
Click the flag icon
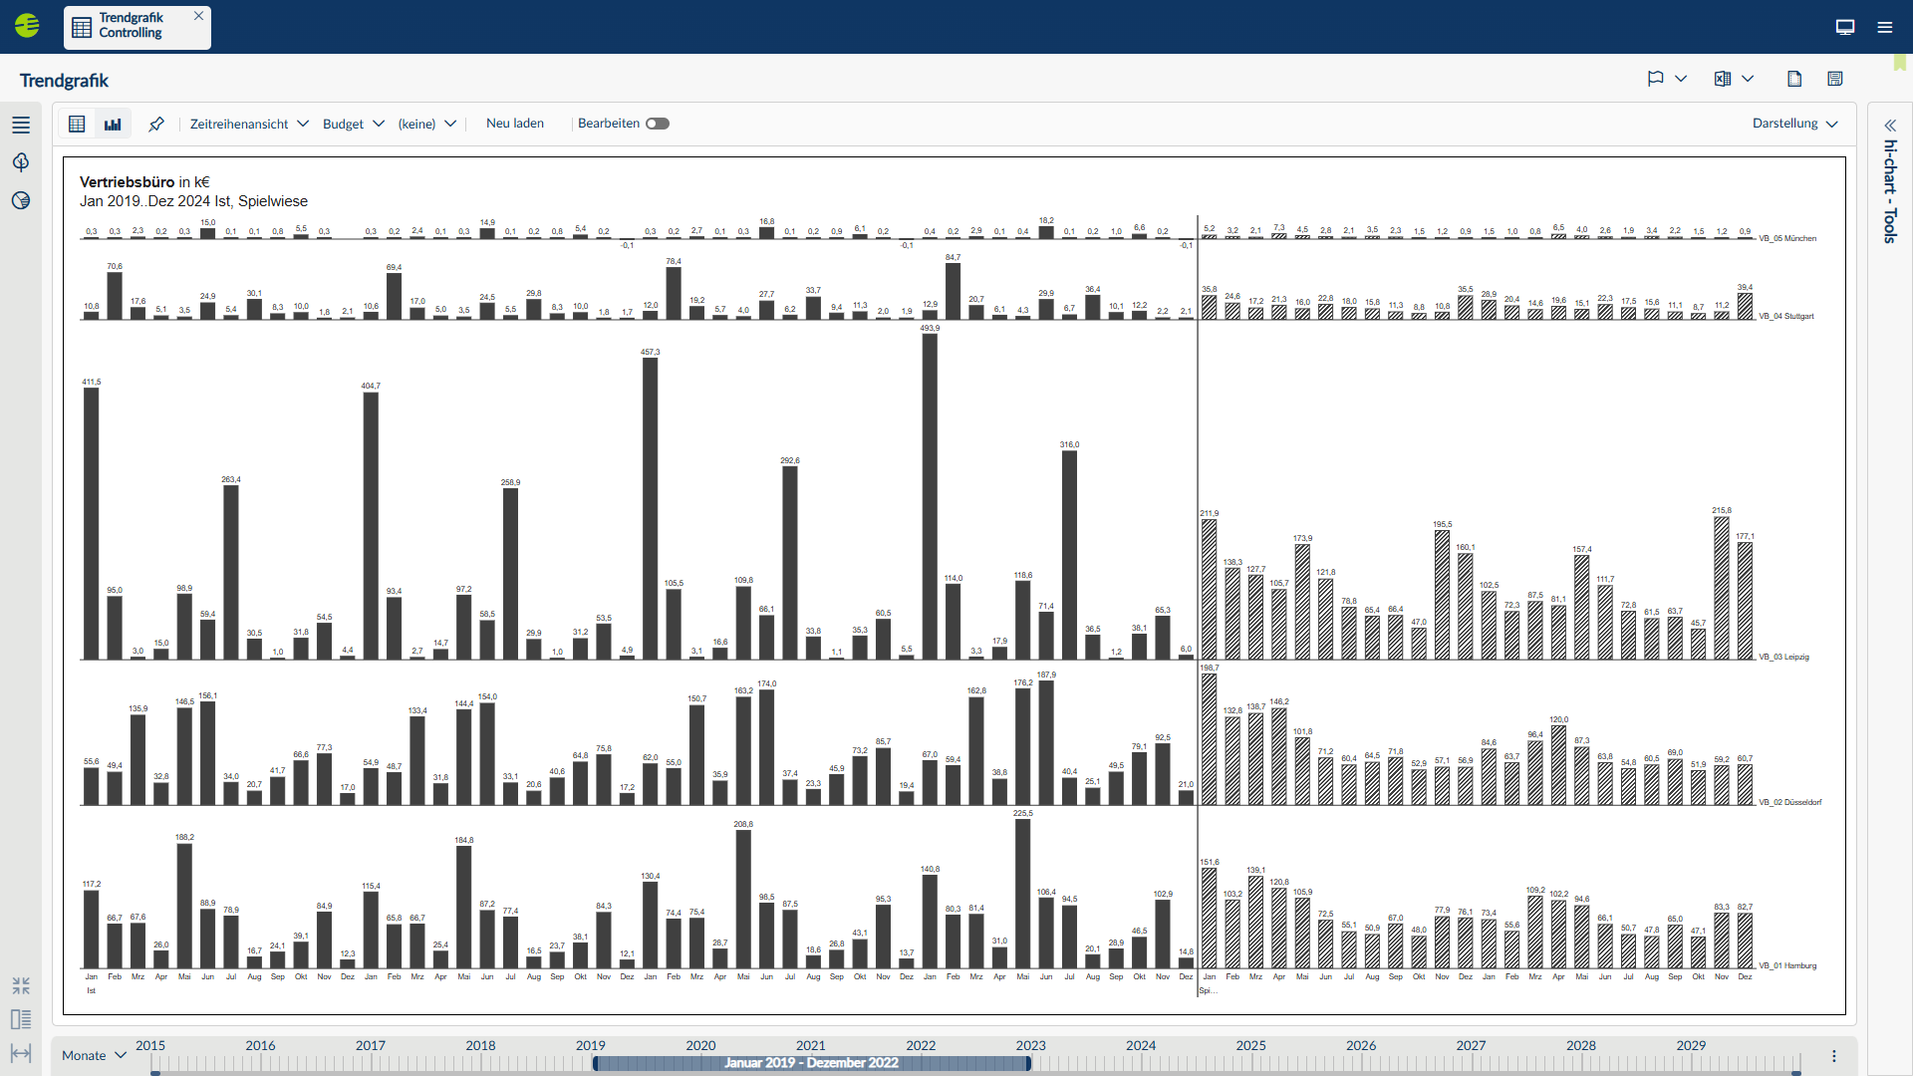pyautogui.click(x=1656, y=79)
